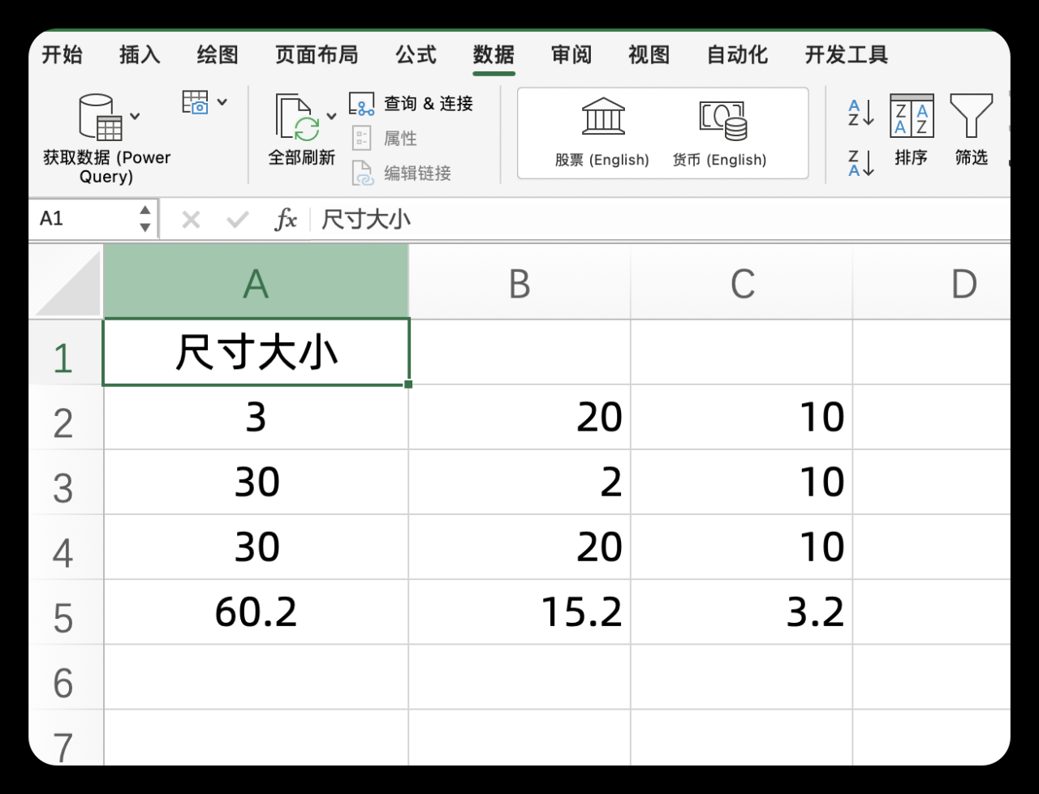
Task: Select the 开发工具 tab
Action: pyautogui.click(x=847, y=54)
